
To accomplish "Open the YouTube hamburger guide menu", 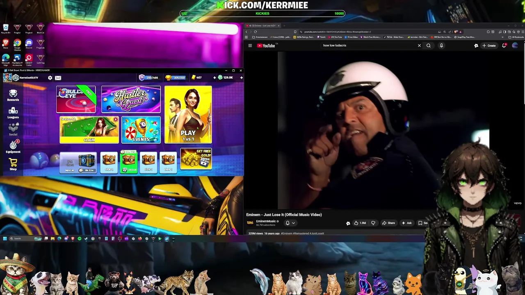I will click(x=250, y=45).
